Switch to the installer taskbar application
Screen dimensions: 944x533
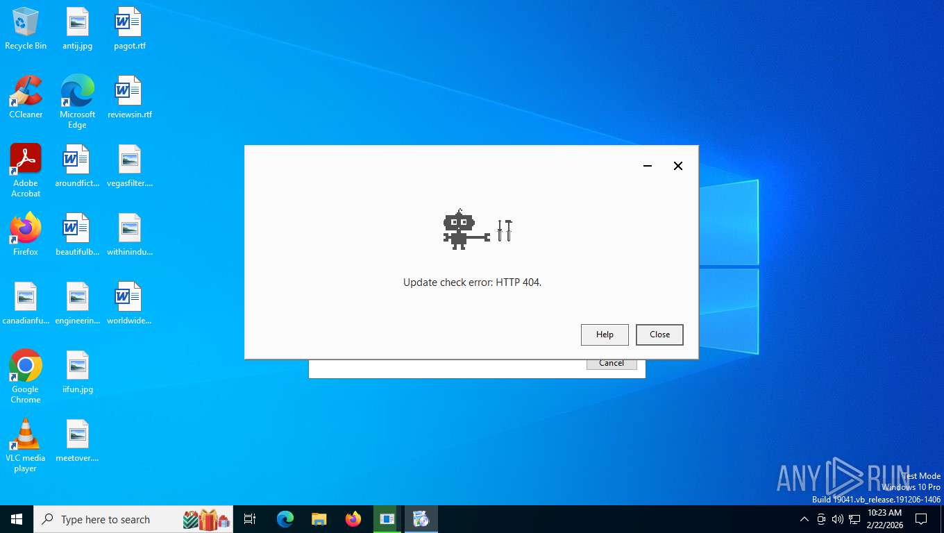click(421, 519)
